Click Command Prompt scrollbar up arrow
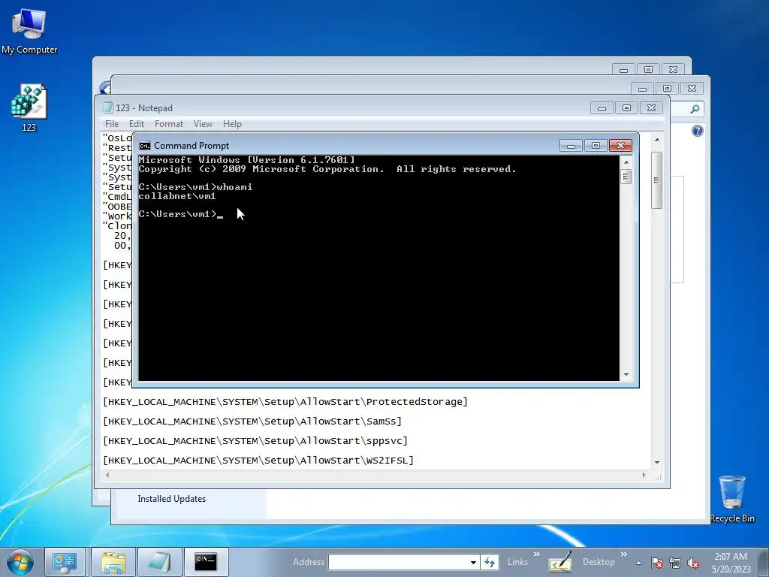This screenshot has width=769, height=577. tap(626, 162)
